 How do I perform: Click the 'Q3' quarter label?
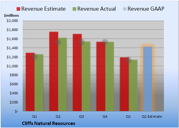(x=82, y=116)
